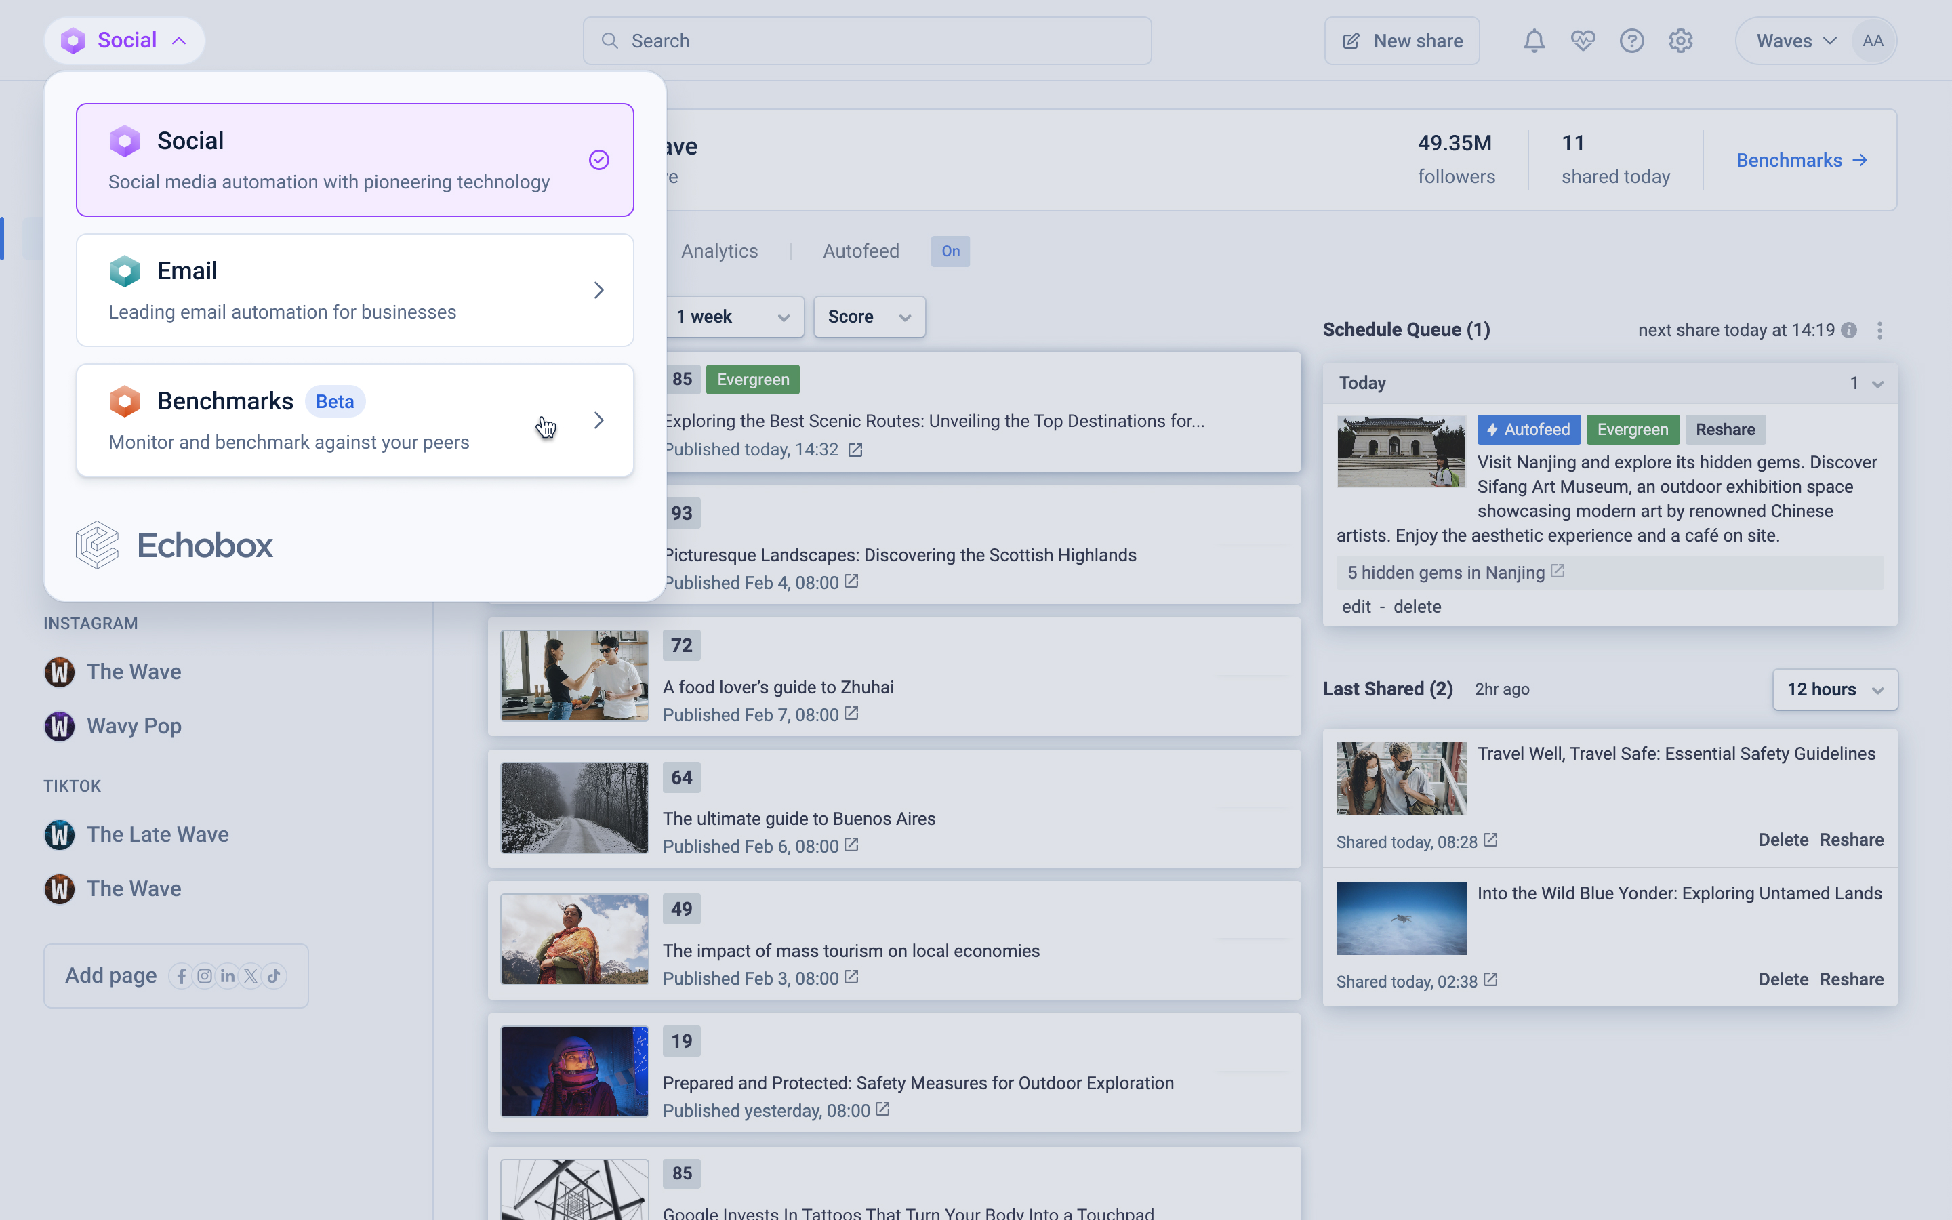The height and width of the screenshot is (1220, 1952).
Task: Click delete on the Nanjing queued post
Action: coord(1417,606)
